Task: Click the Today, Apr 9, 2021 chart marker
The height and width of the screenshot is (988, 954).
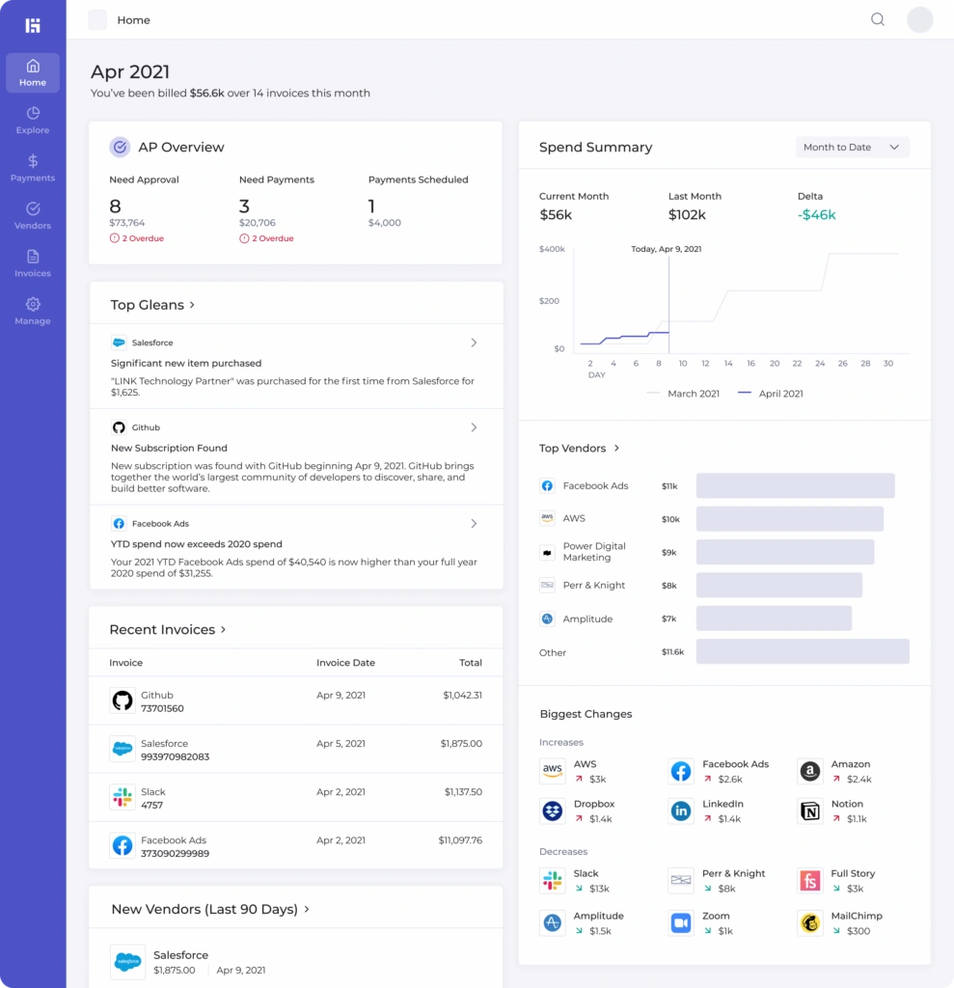Action: point(667,249)
